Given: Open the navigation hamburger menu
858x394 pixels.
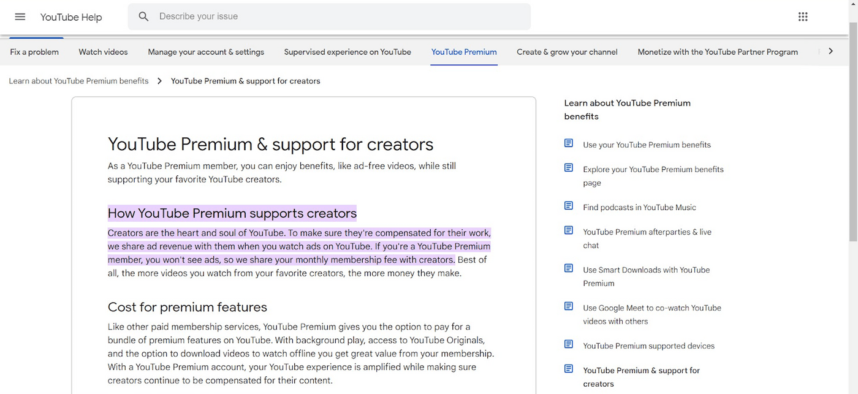Looking at the screenshot, I should click(20, 17).
